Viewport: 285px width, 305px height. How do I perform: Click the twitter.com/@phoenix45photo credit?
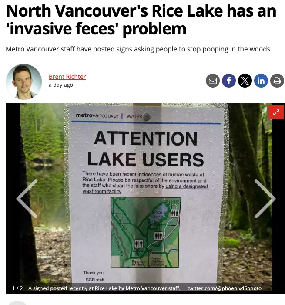(225, 288)
